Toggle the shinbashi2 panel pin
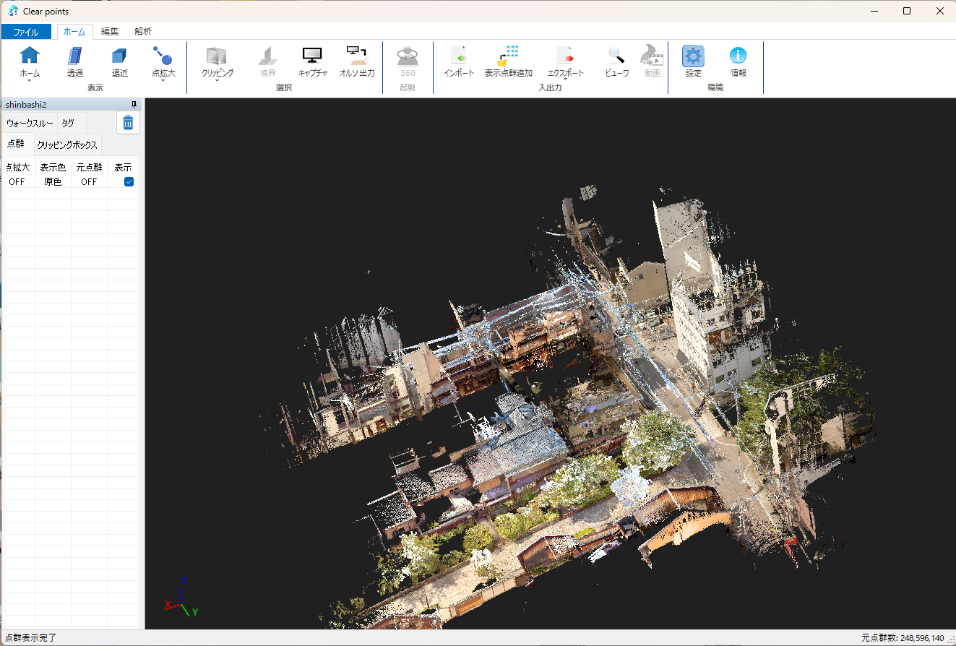The image size is (956, 646). tap(134, 105)
